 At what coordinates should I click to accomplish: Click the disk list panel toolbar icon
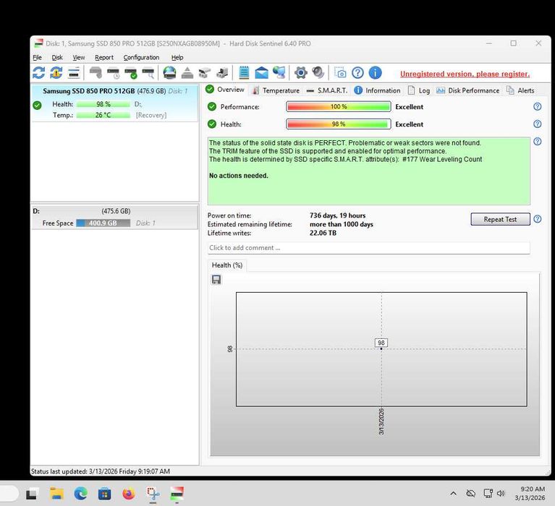pos(74,73)
